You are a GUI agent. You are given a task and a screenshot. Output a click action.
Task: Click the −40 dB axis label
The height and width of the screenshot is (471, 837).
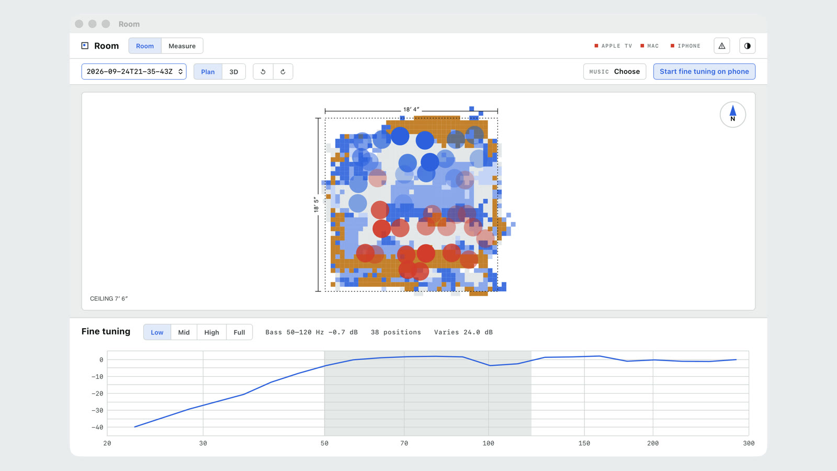coord(97,427)
